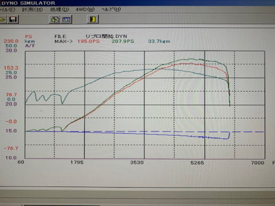The height and width of the screenshot is (206, 275).
Task: Click the red PS legend label
Action: (29, 37)
